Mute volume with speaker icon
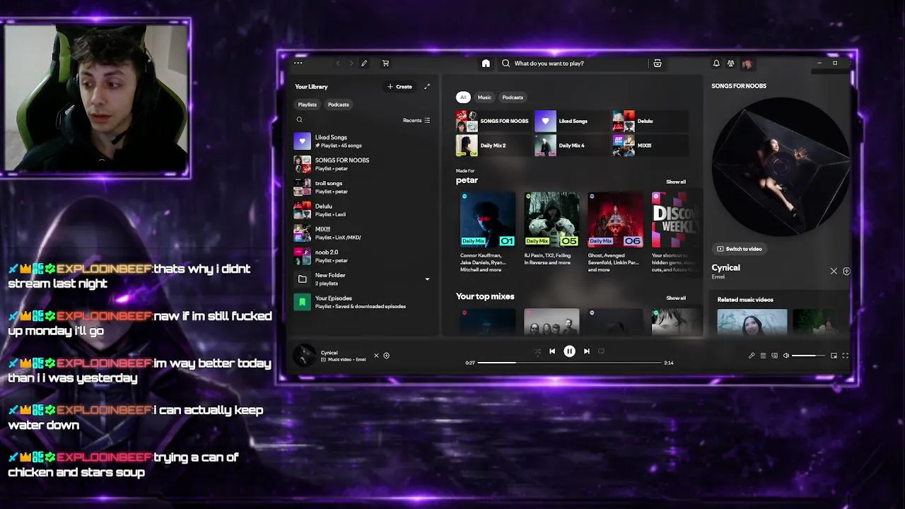Image resolution: width=905 pixels, height=509 pixels. (786, 356)
